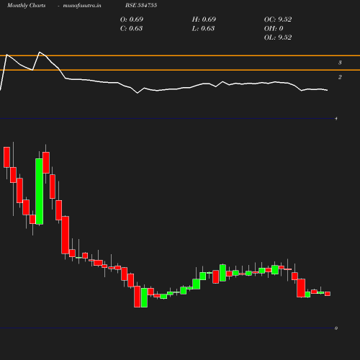Click the indicator axis label '2'
Viewport: 360px width, 360px height.
coord(340,77)
